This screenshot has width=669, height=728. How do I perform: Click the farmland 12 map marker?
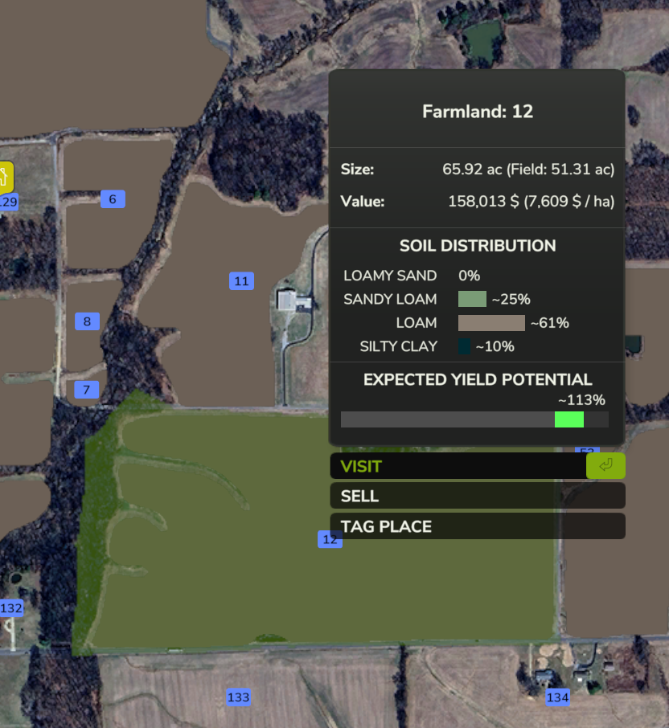tap(330, 539)
